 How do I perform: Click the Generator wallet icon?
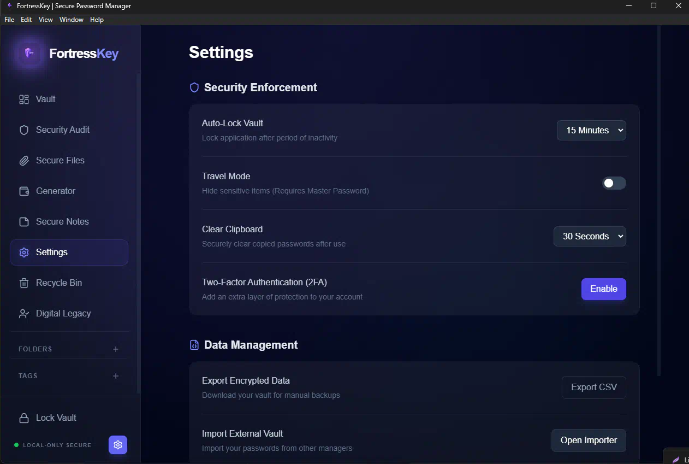click(x=24, y=191)
